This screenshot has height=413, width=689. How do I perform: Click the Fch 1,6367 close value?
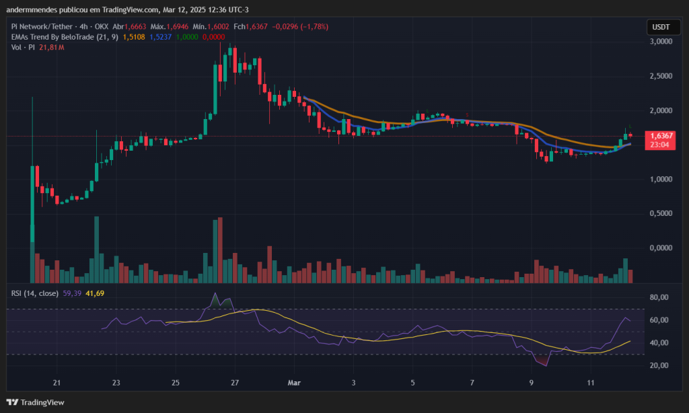click(x=250, y=27)
